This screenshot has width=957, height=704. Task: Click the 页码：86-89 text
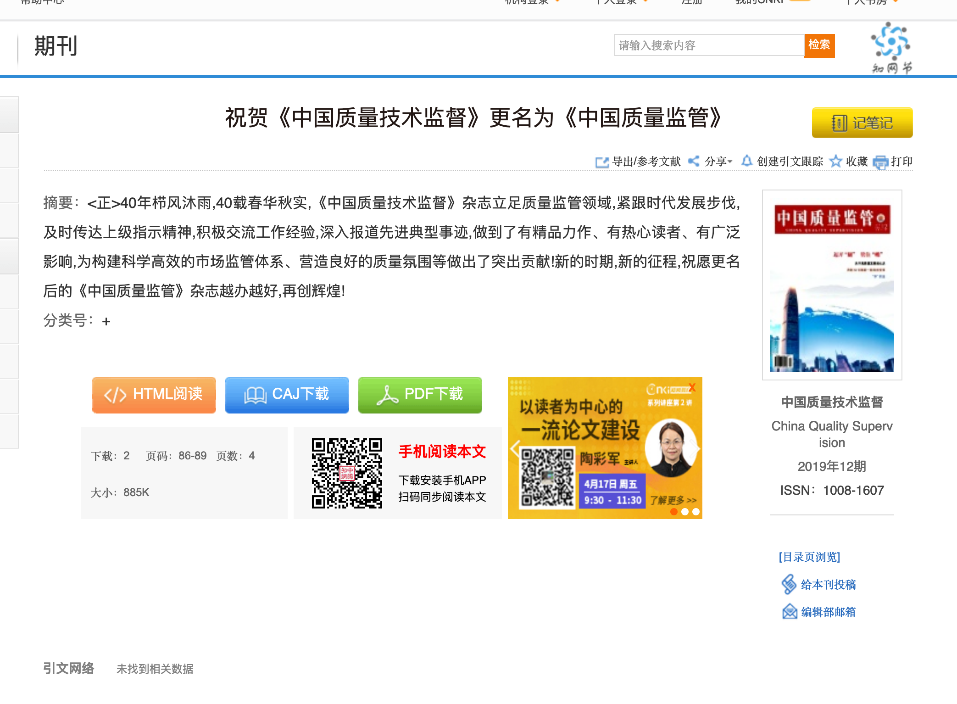click(x=176, y=456)
